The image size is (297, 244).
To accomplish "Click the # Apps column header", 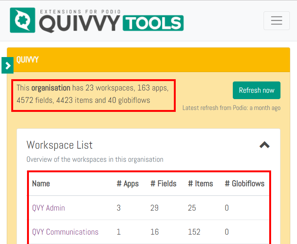I will point(128,184).
